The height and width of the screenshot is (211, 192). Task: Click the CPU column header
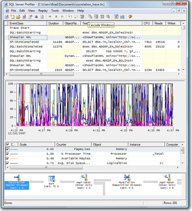[x=148, y=23]
